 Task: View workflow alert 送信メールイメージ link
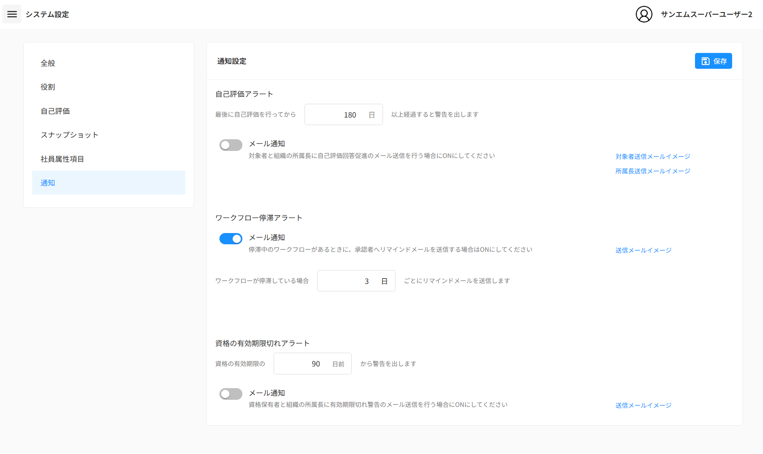(x=643, y=250)
